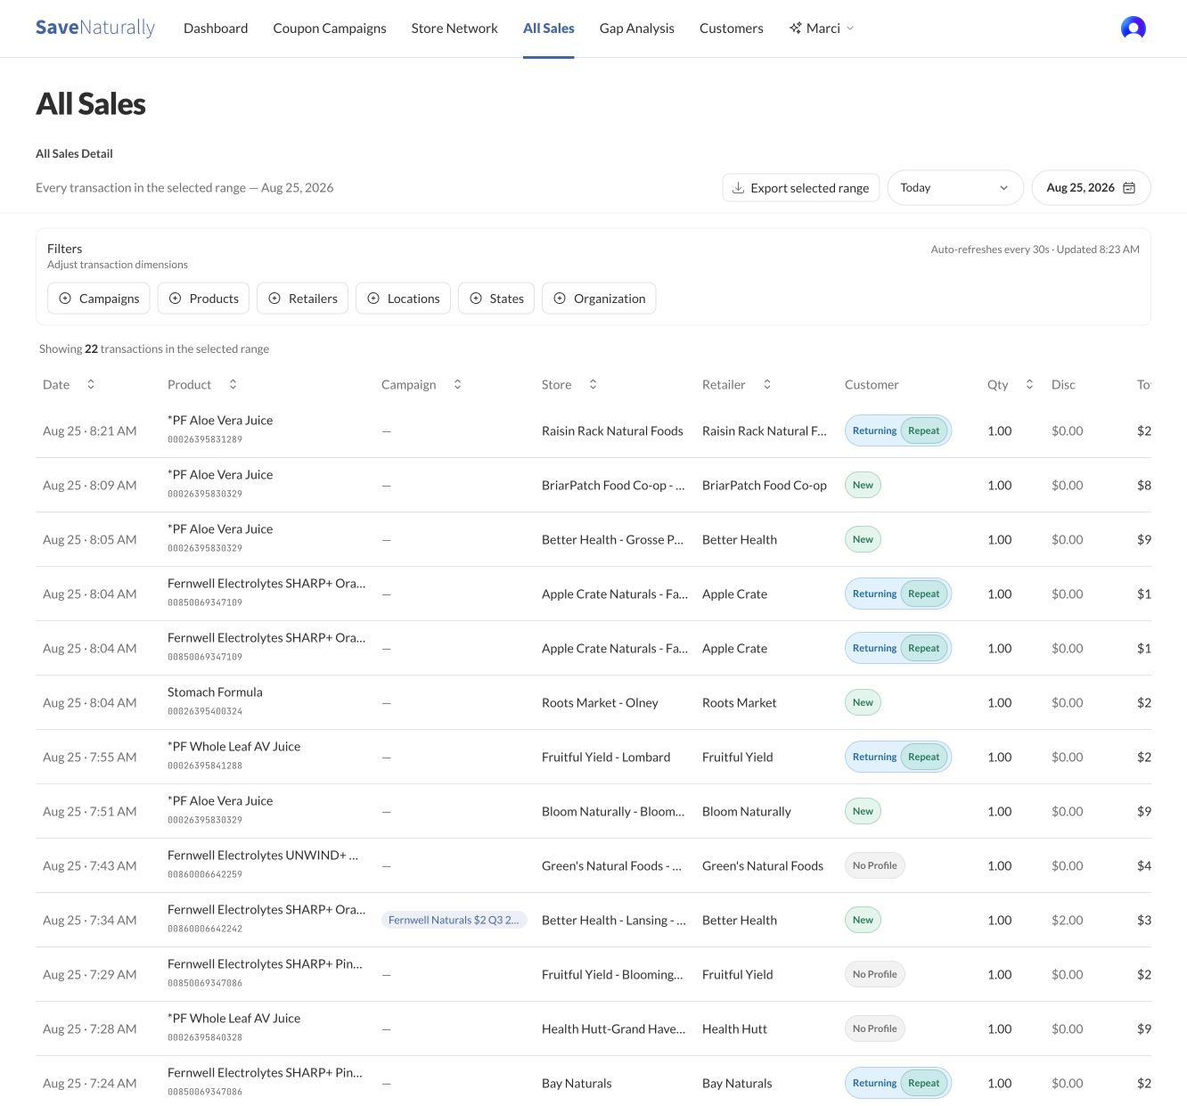Sort by Store column arrows

tap(593, 384)
